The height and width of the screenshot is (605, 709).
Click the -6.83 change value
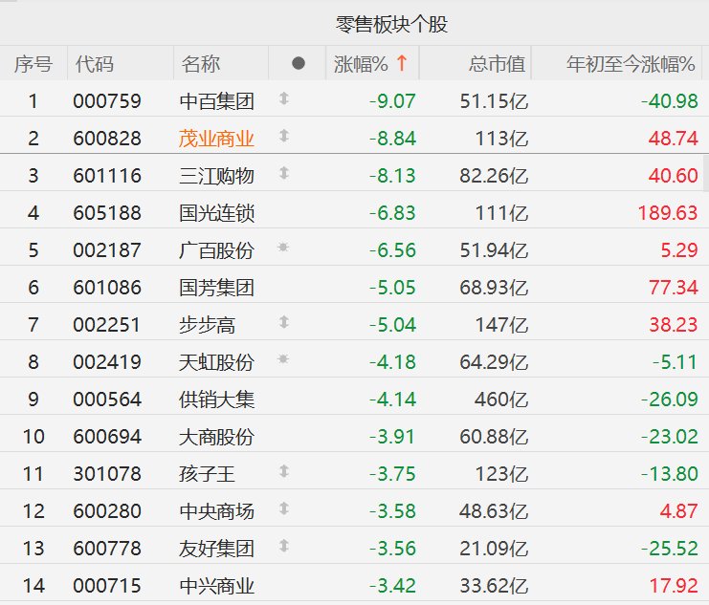[x=392, y=213]
